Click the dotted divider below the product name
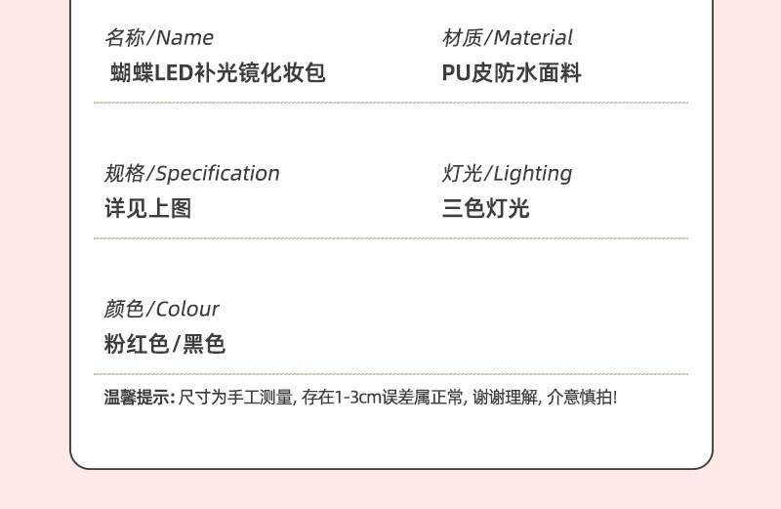781x509 pixels. tap(390, 103)
